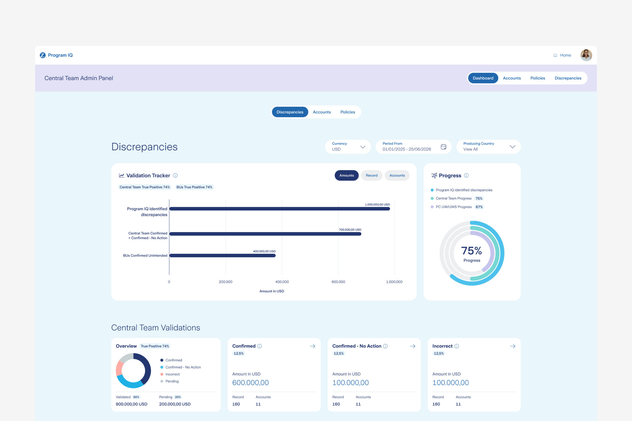Click the Confirmed - No Action info icon
Viewport: 632px width, 421px height.
coord(385,346)
